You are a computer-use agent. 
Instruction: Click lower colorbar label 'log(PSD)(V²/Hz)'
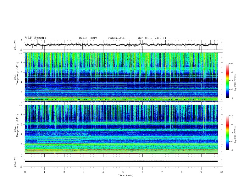[x=235, y=134]
